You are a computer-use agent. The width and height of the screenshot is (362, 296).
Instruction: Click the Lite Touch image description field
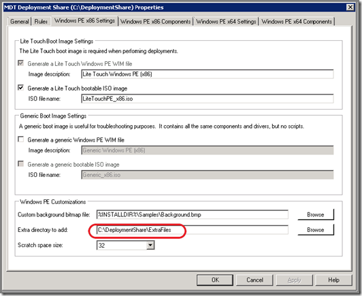click(x=208, y=74)
